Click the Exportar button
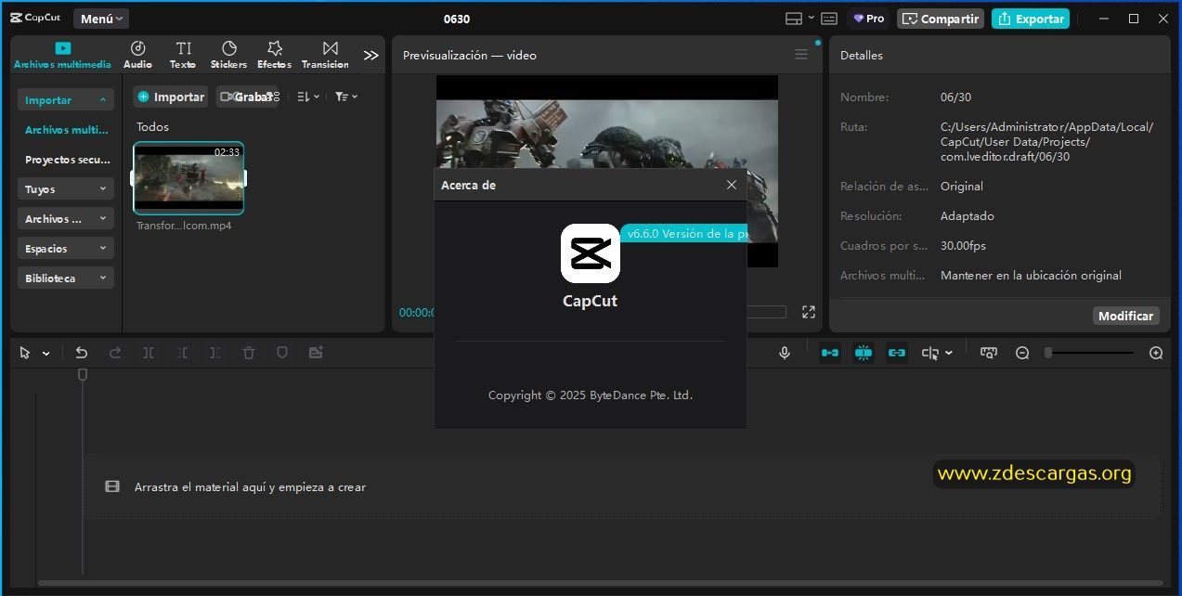Viewport: 1182px width, 596px height. [x=1031, y=19]
